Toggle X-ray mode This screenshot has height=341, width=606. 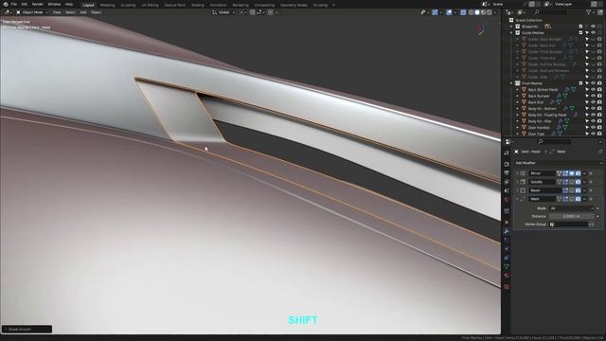(x=463, y=12)
